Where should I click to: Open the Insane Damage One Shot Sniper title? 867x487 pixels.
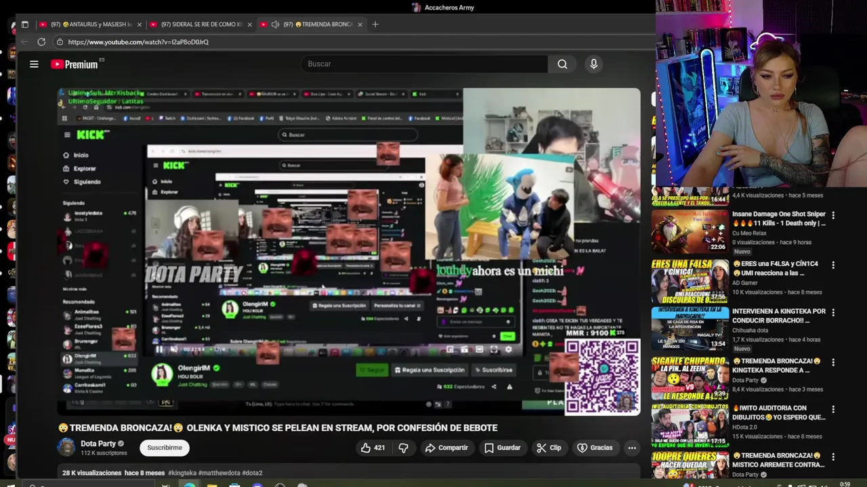tap(779, 218)
